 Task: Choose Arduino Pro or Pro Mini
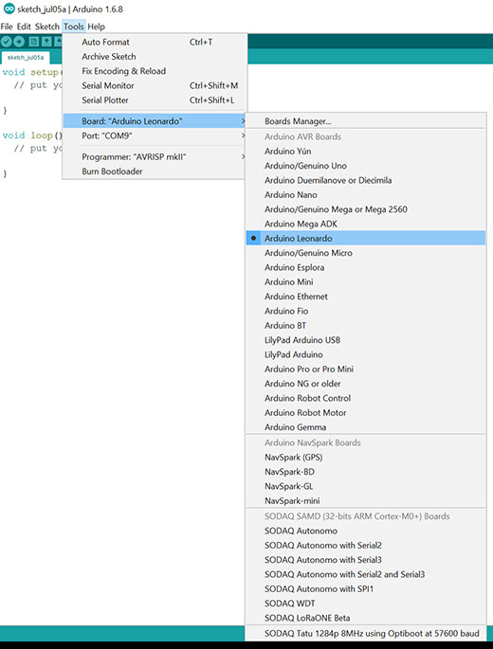point(366,369)
